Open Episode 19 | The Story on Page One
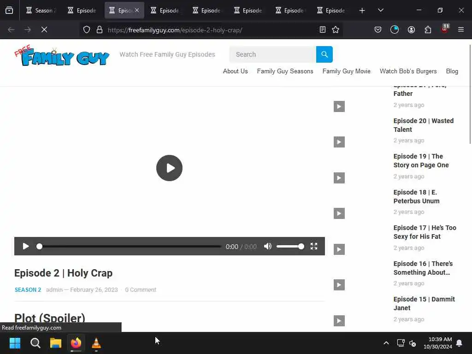The height and width of the screenshot is (354, 472). (421, 161)
